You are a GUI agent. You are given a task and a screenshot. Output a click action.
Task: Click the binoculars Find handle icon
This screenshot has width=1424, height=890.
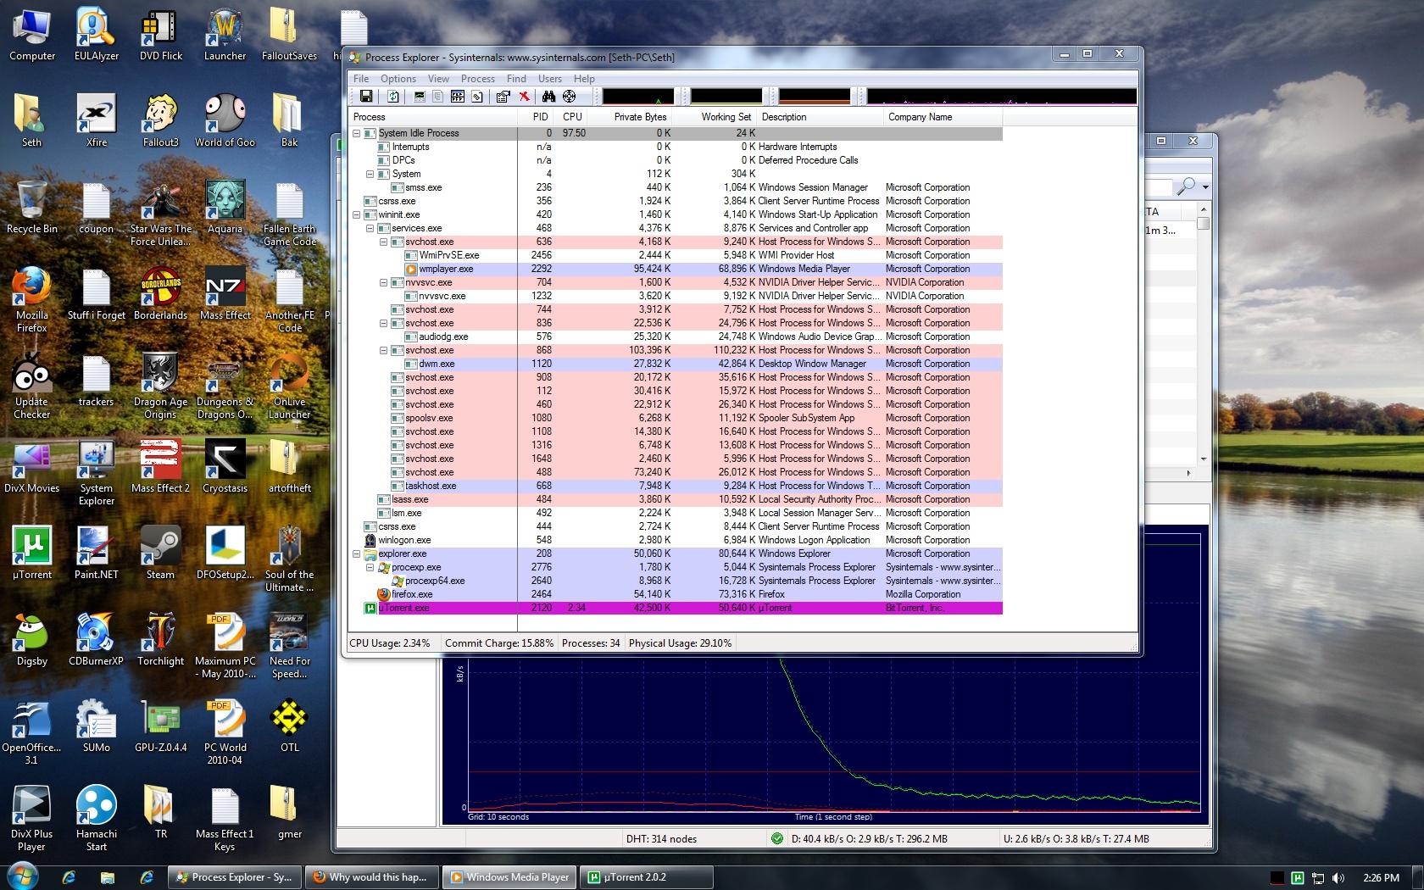tap(548, 97)
